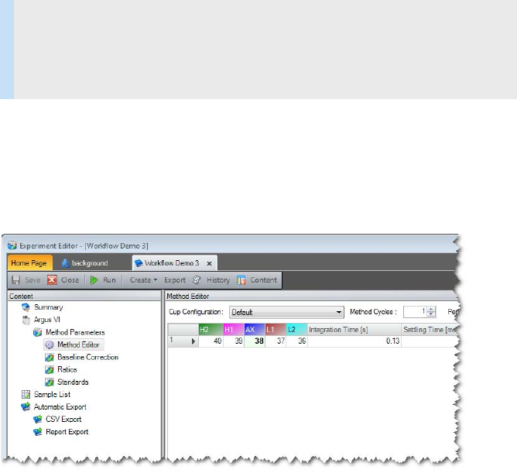Click the Summary tree icon
The image size is (517, 473).
(26, 307)
